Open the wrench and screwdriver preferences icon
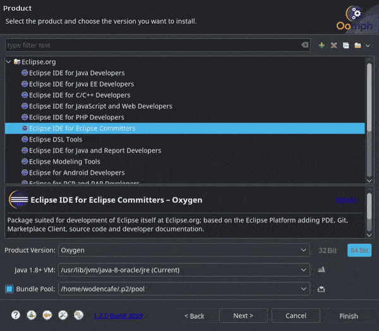 click(63, 315)
